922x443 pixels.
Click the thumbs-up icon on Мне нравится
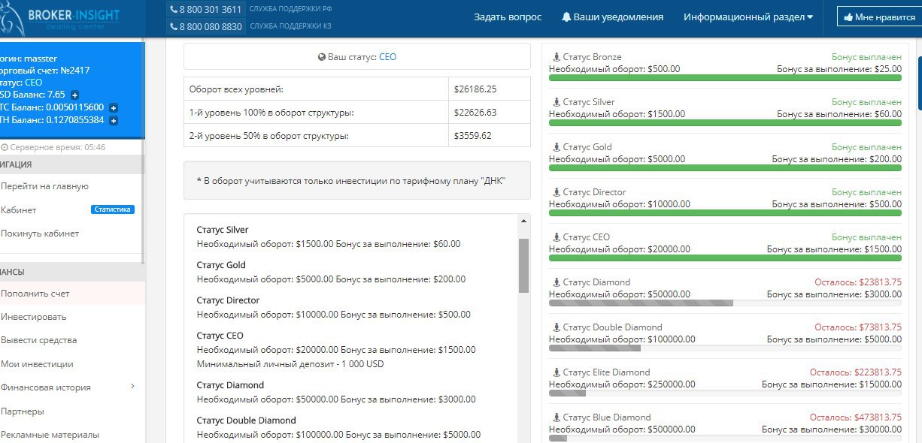(x=848, y=17)
